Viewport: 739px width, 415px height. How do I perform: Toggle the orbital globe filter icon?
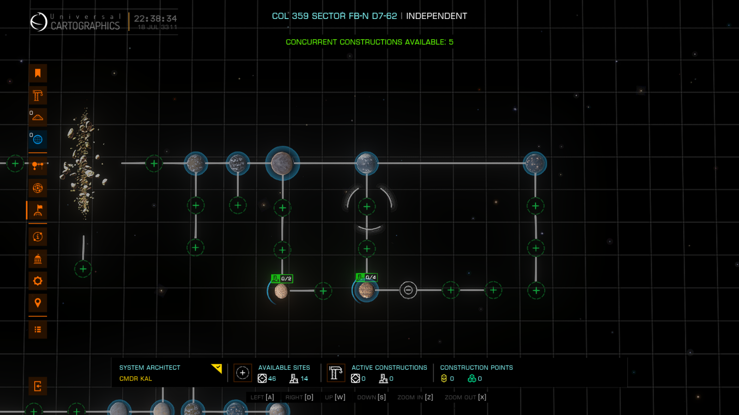[x=38, y=139]
